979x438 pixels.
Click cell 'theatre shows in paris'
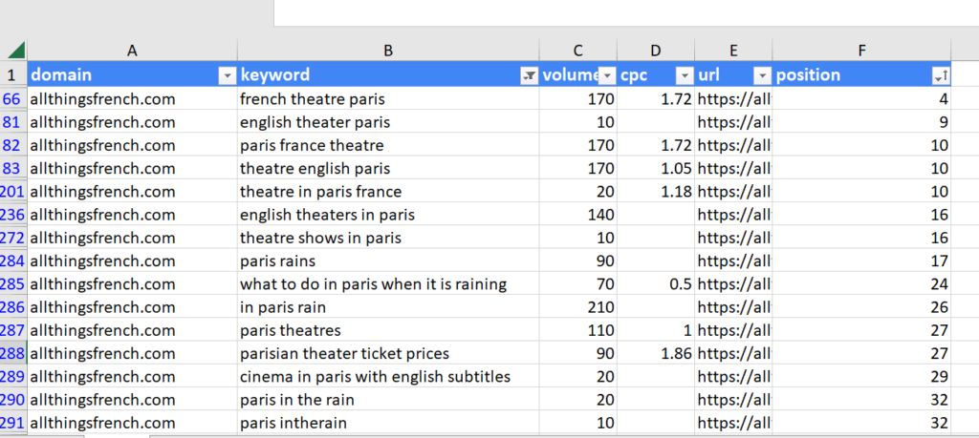tap(388, 238)
